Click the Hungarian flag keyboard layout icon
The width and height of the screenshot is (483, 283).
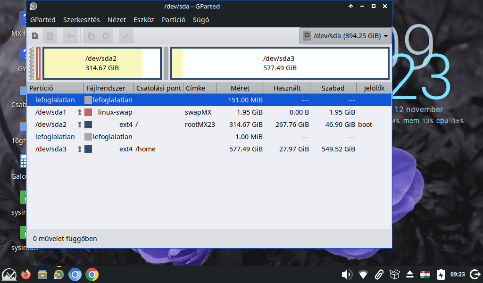pos(425,274)
